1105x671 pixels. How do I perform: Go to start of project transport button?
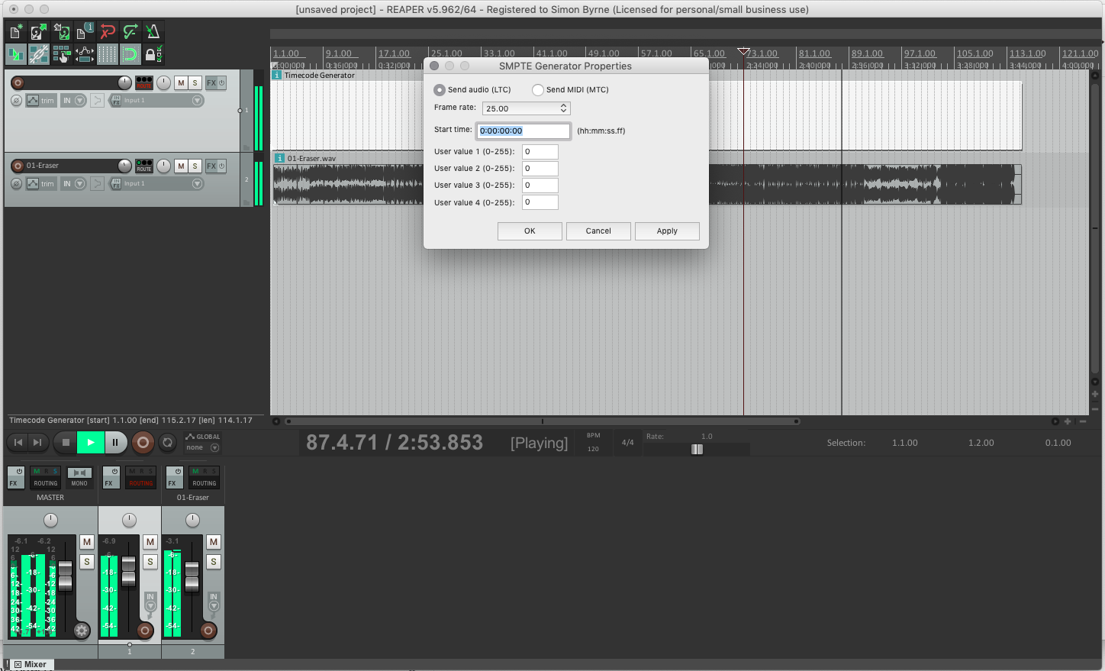tap(18, 442)
